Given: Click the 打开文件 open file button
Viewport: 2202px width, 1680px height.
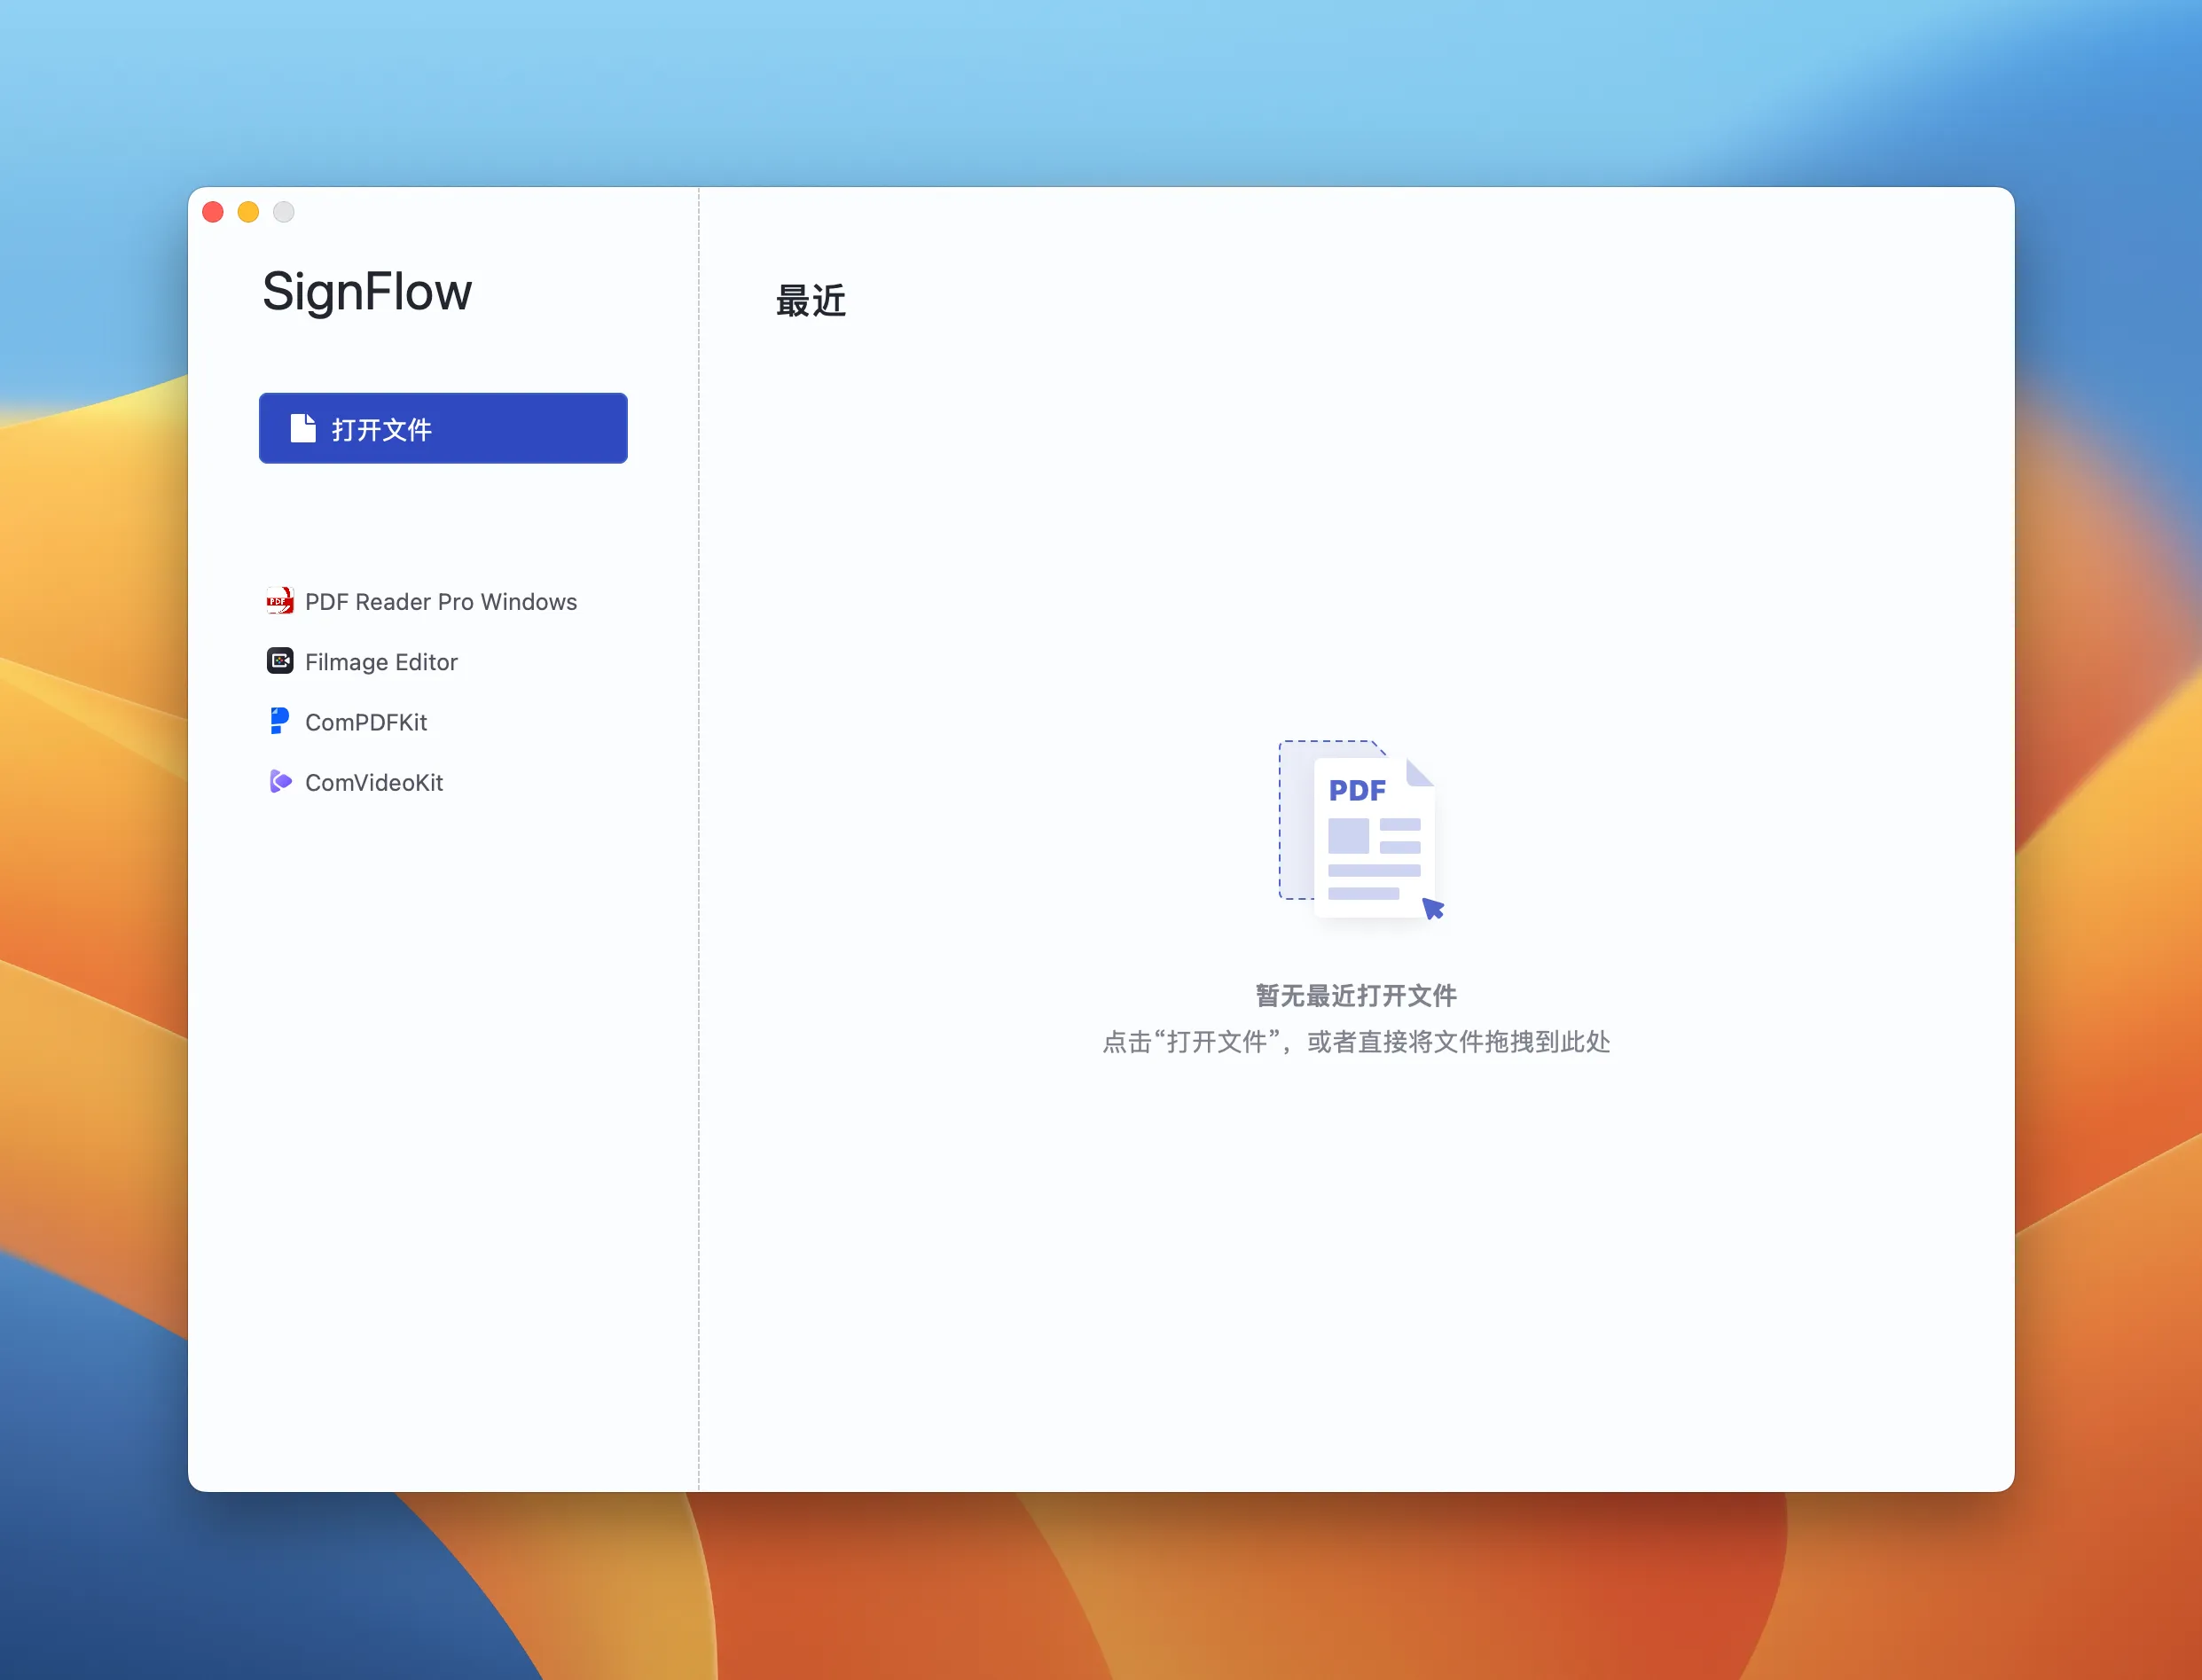Looking at the screenshot, I should click(443, 428).
